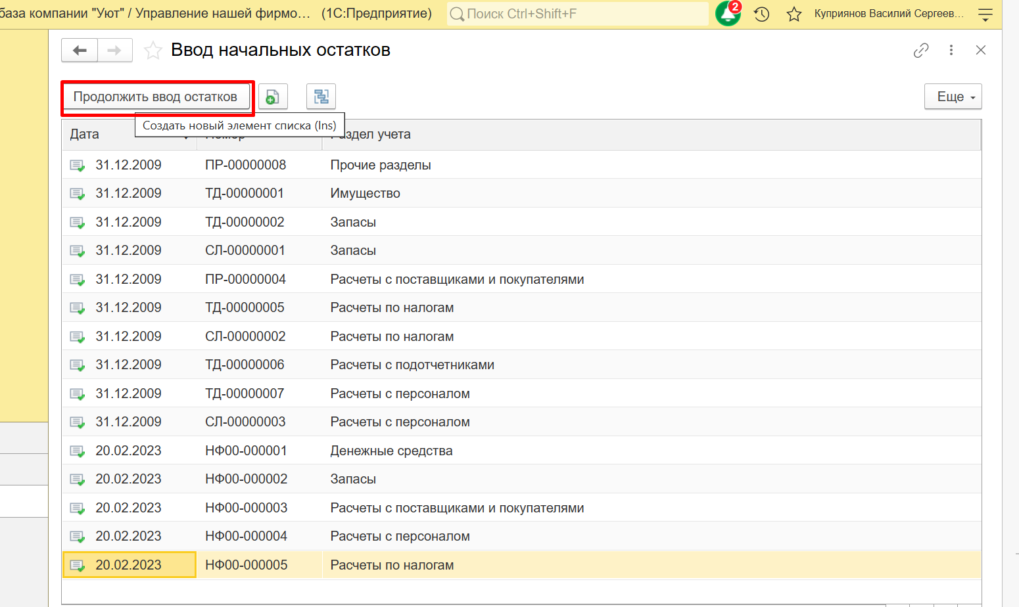Screen dimensions: 1019x607
Task: Click the forward navigation arrow
Action: (114, 51)
